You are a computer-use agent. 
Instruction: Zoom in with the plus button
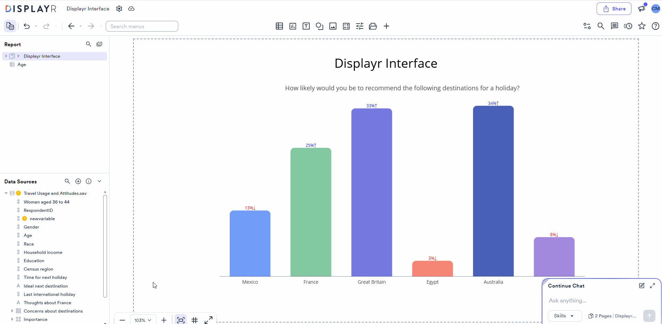[164, 320]
